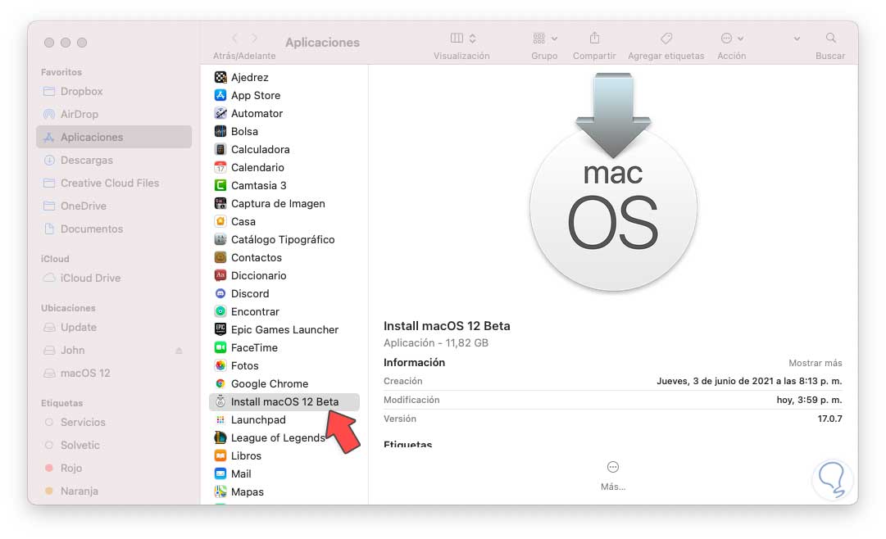Viewport: 886px width, 539px height.
Task: Select the Mail app icon
Action: [220, 474]
